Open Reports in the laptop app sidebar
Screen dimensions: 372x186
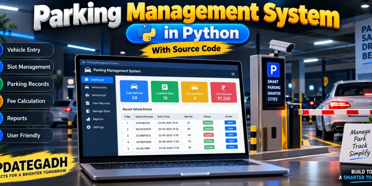(95, 119)
